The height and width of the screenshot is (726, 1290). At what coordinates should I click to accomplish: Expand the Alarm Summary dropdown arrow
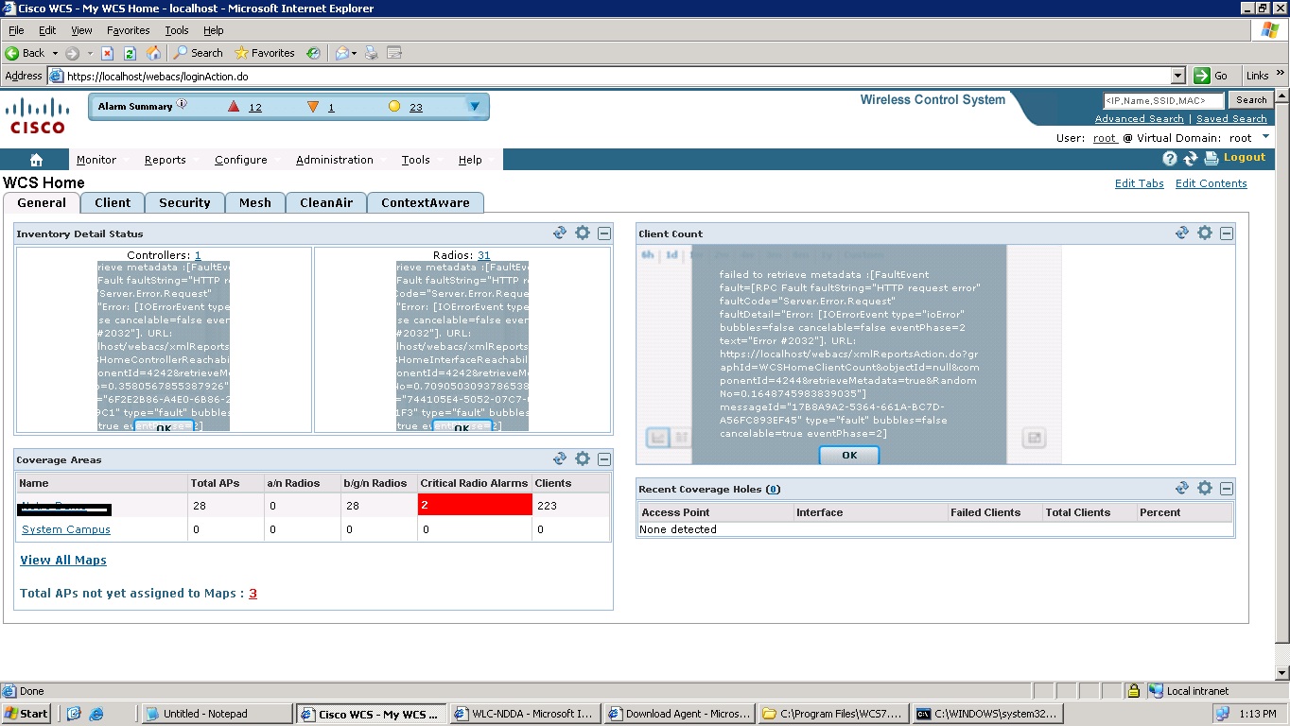pos(475,107)
